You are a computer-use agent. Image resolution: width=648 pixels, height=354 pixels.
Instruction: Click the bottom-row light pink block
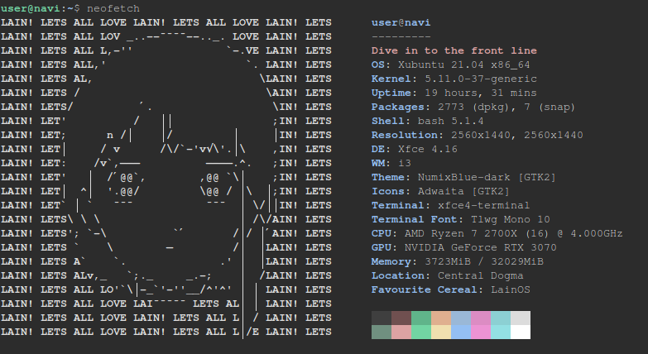click(401, 332)
